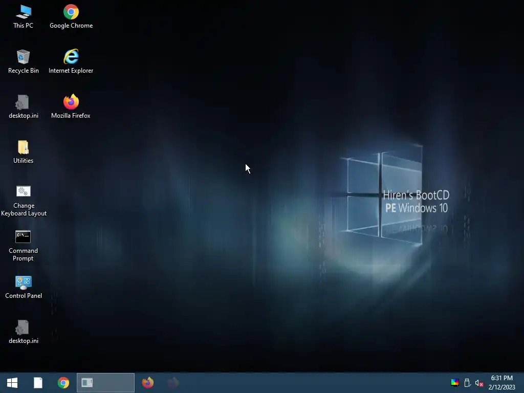Select desktop.ini file beneath Control Panel
This screenshot has width=524, height=393.
24,332
